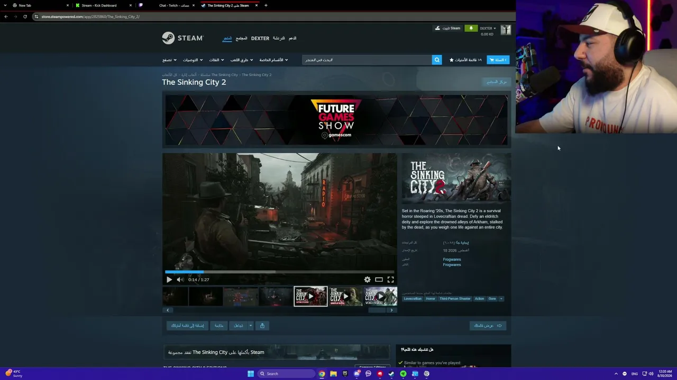Open Google Chrome from the taskbar
The width and height of the screenshot is (677, 380).
(x=322, y=374)
